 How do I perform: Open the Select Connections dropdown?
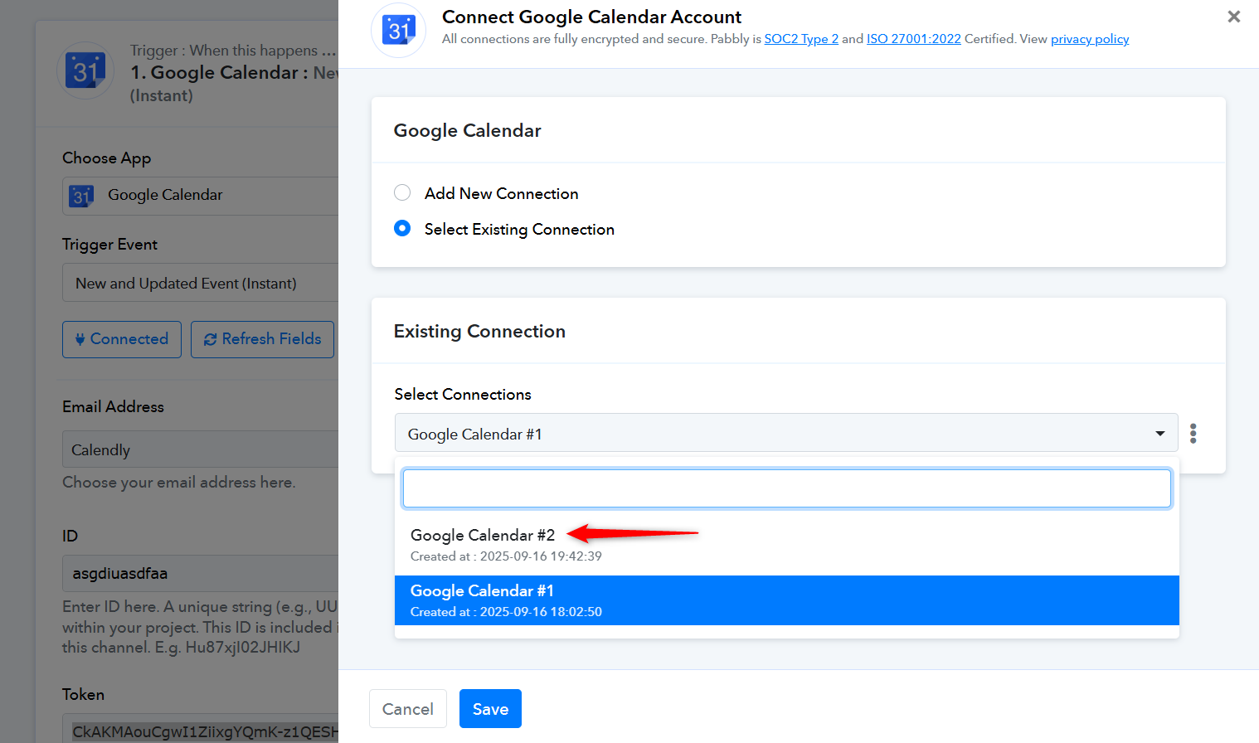786,433
